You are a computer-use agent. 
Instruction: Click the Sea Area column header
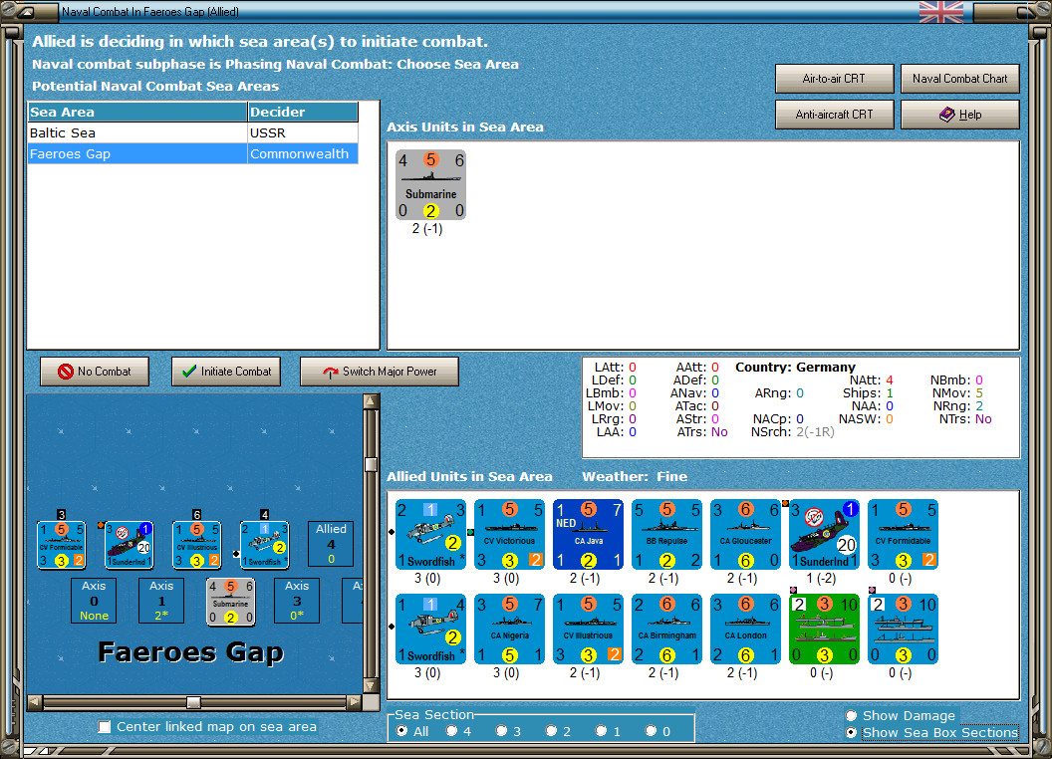click(x=137, y=113)
